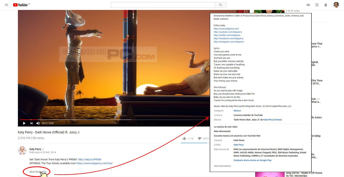Open the facebook.com/katyperry link
Screen dimensions: 344x177
pyautogui.click(x=228, y=39)
